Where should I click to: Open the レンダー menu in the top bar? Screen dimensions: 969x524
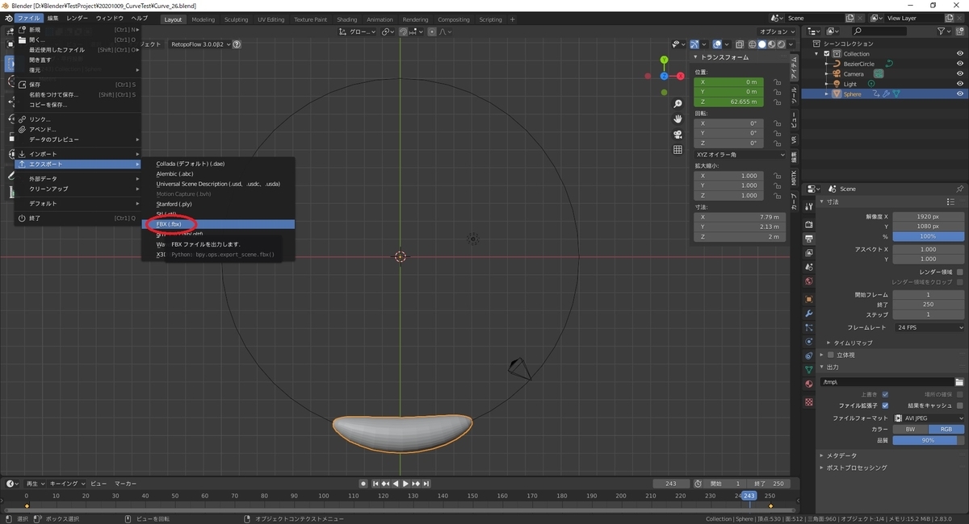[x=78, y=18]
